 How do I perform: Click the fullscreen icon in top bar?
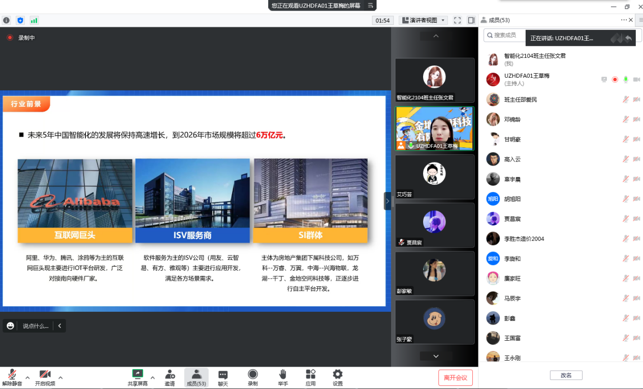457,20
